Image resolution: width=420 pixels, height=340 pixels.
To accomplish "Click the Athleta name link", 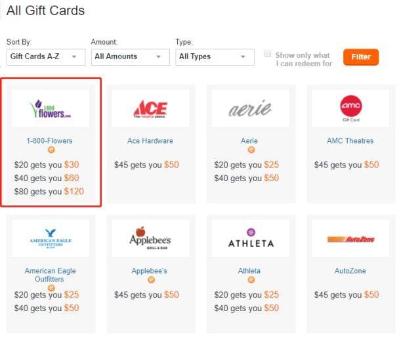I will [250, 270].
